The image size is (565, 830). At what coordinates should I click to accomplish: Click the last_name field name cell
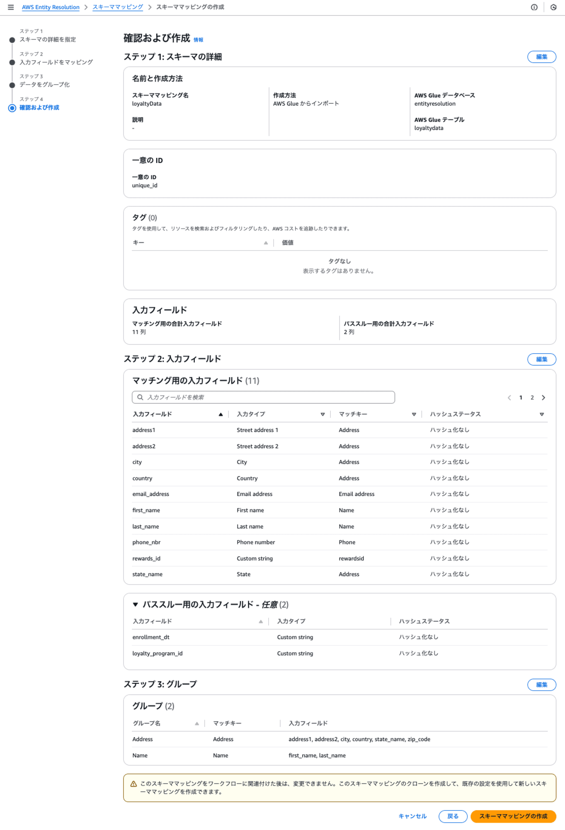(x=145, y=526)
